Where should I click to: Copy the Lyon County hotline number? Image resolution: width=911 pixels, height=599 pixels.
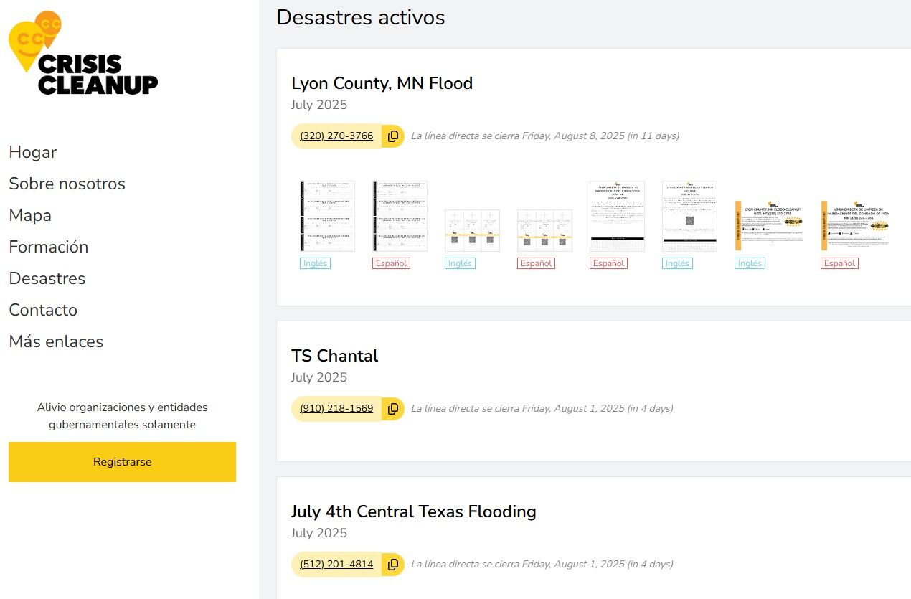coord(393,136)
